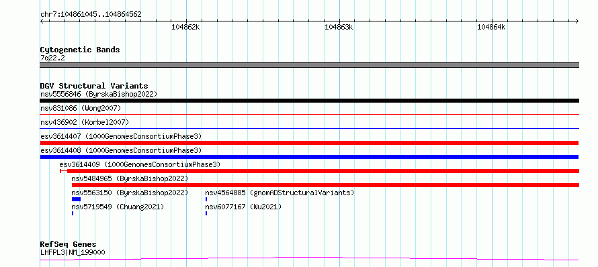Open the LHFPL3|NM_199000 gene label
Viewport: 598px width, 267px height.
pos(73,252)
